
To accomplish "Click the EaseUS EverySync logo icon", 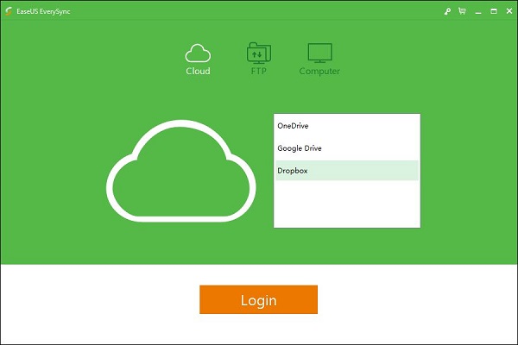I will tap(9, 10).
